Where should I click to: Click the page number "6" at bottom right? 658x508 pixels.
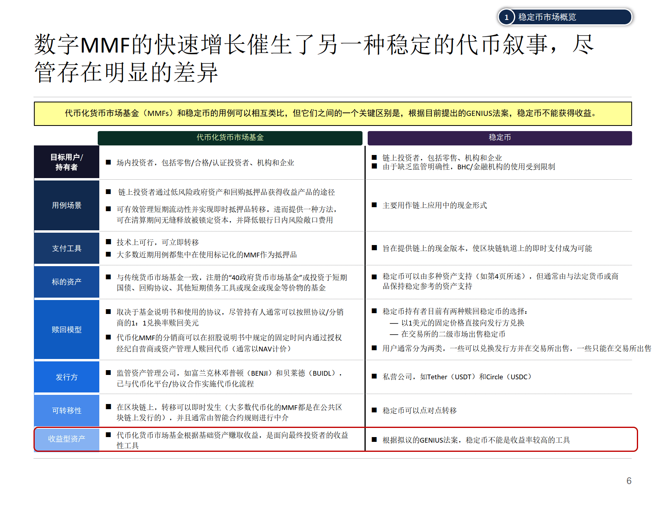click(629, 481)
